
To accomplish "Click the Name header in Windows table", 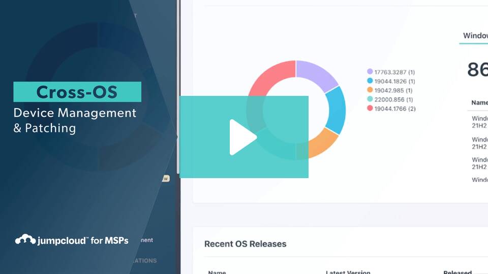I will [x=479, y=102].
